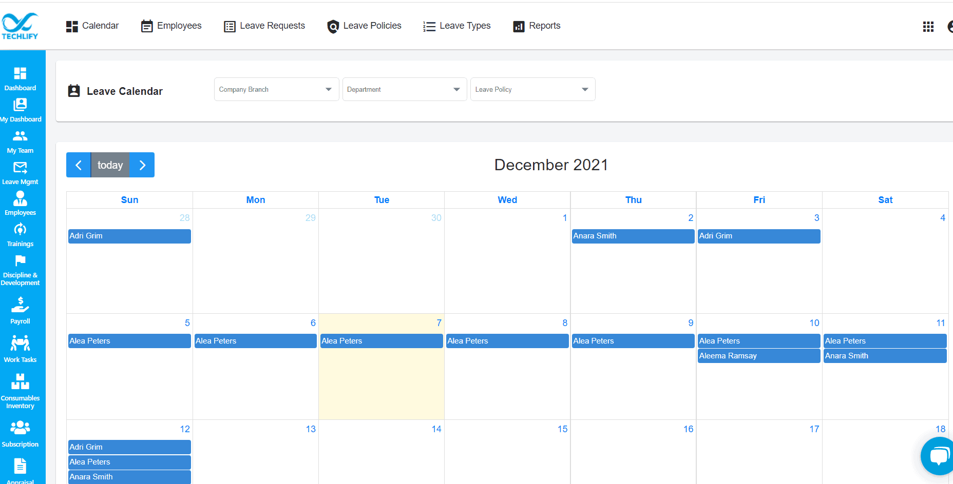Open Work Tasks in the sidebar
The width and height of the screenshot is (953, 484).
click(x=20, y=349)
